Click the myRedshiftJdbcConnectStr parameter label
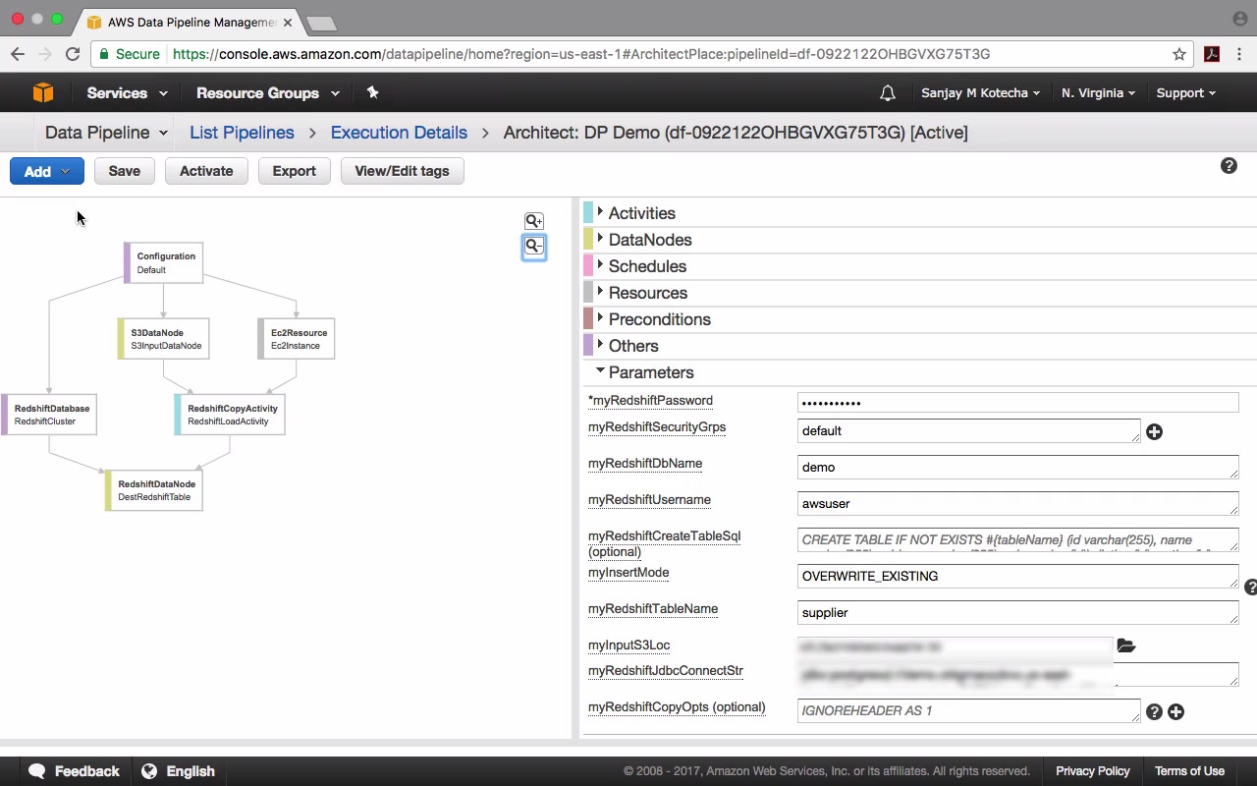Screen dimensions: 1257x786 (666, 671)
